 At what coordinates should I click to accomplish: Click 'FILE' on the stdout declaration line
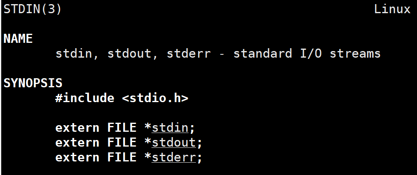[x=122, y=143]
